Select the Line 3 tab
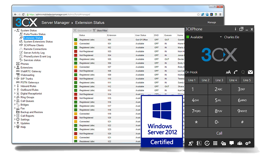The image size is (266, 155). [x=219, y=80]
